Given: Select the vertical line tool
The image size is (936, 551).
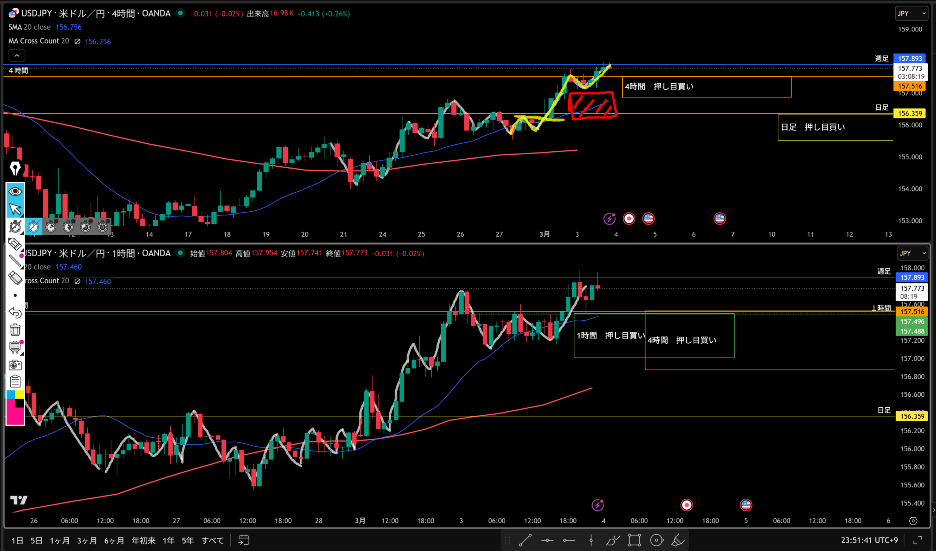Looking at the screenshot, I should (x=590, y=540).
